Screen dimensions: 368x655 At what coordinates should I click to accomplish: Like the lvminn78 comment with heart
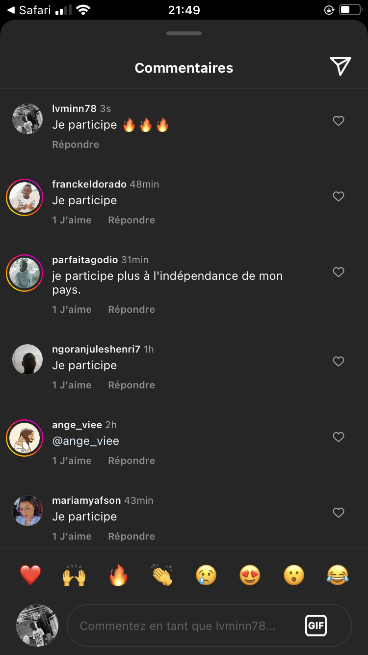coord(339,121)
